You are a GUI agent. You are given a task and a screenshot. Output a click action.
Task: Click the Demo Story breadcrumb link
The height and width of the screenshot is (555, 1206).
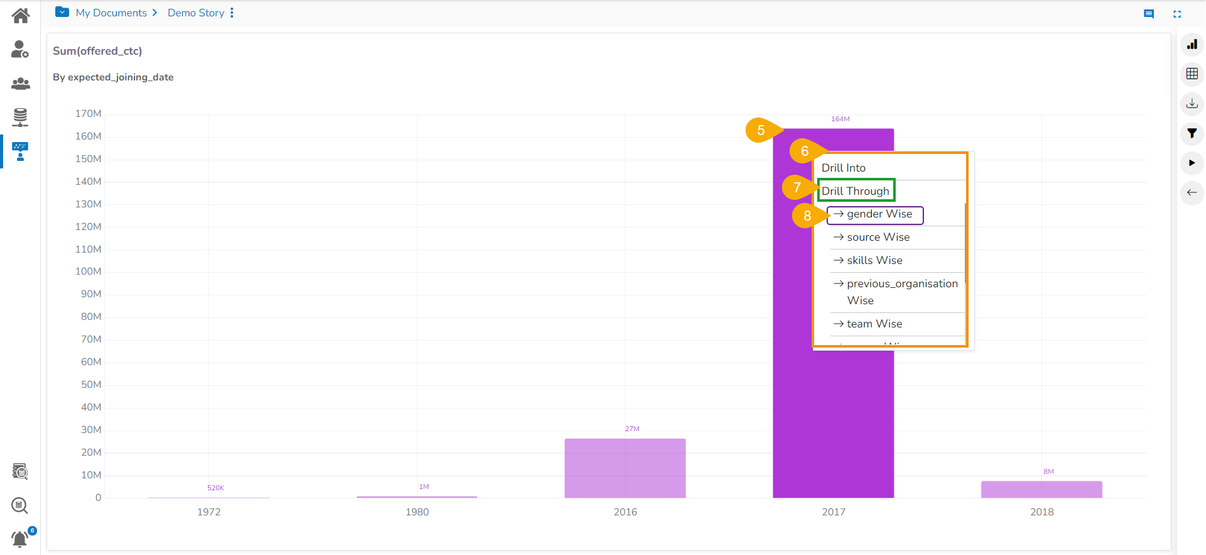point(195,13)
